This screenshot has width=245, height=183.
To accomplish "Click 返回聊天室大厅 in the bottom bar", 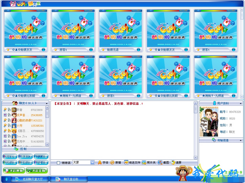I will (30, 179).
